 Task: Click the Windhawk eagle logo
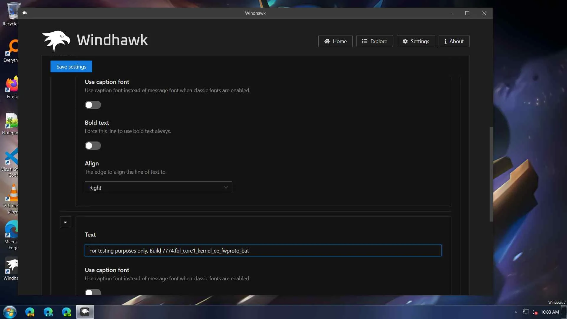tap(56, 40)
